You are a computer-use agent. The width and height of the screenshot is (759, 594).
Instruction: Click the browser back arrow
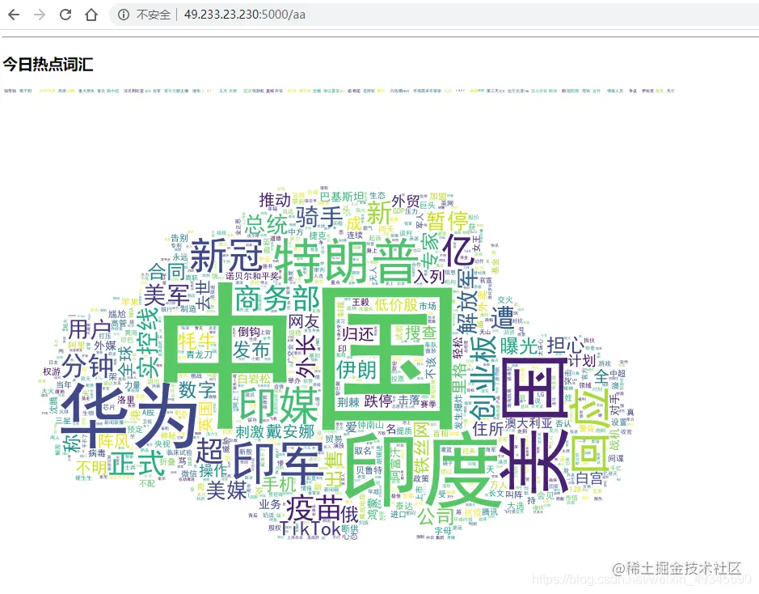(13, 13)
